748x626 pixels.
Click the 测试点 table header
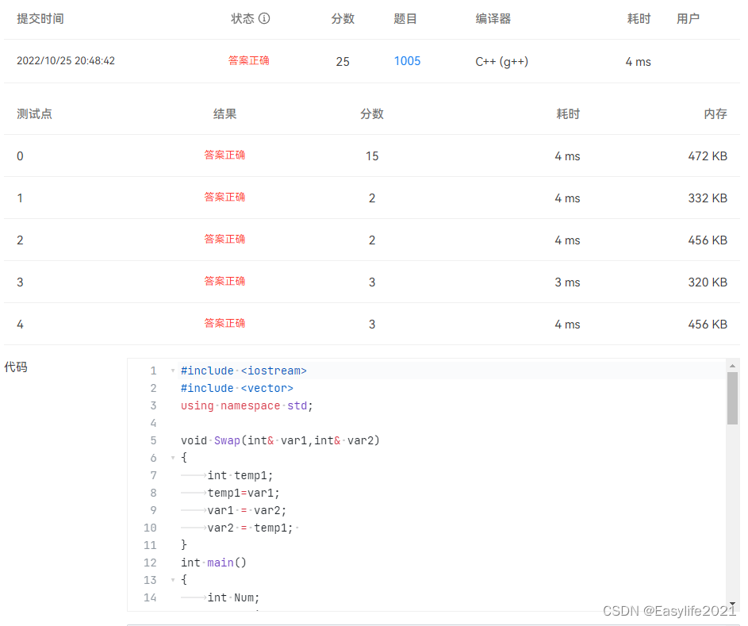click(35, 113)
